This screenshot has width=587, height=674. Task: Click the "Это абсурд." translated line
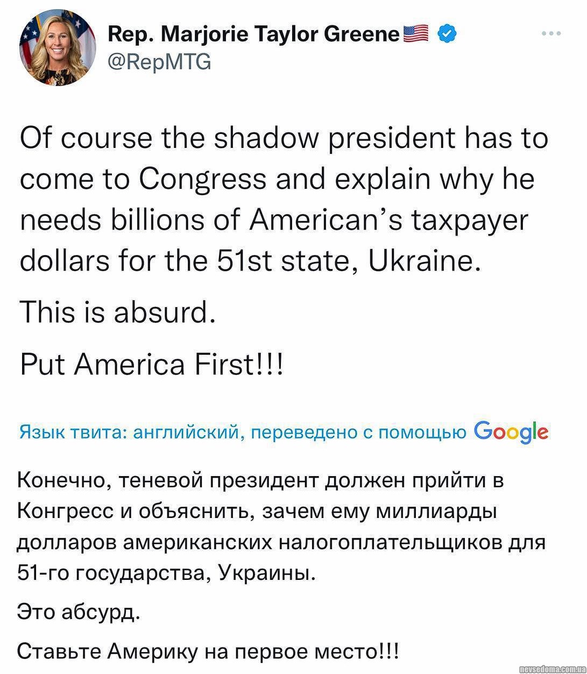(x=79, y=612)
